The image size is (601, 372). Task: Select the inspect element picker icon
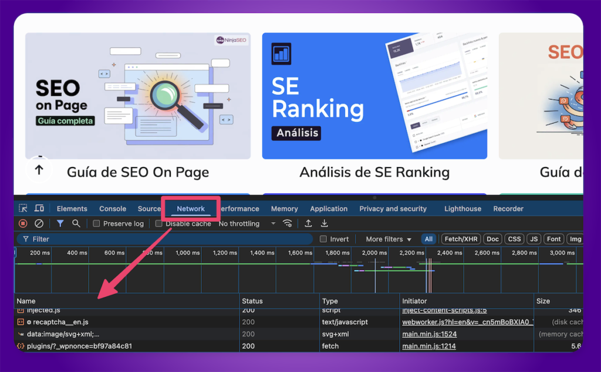tap(23, 209)
